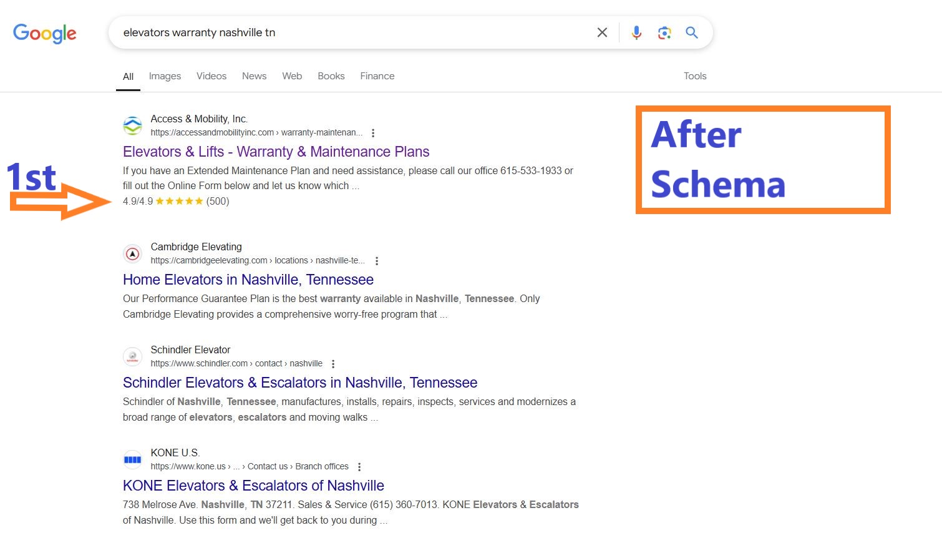Open the Finance results tab
This screenshot has height=543, width=942.
tap(377, 76)
